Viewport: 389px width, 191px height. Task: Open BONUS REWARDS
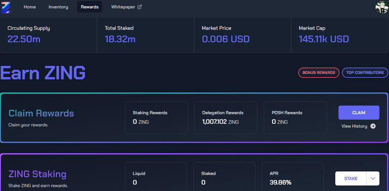(319, 72)
